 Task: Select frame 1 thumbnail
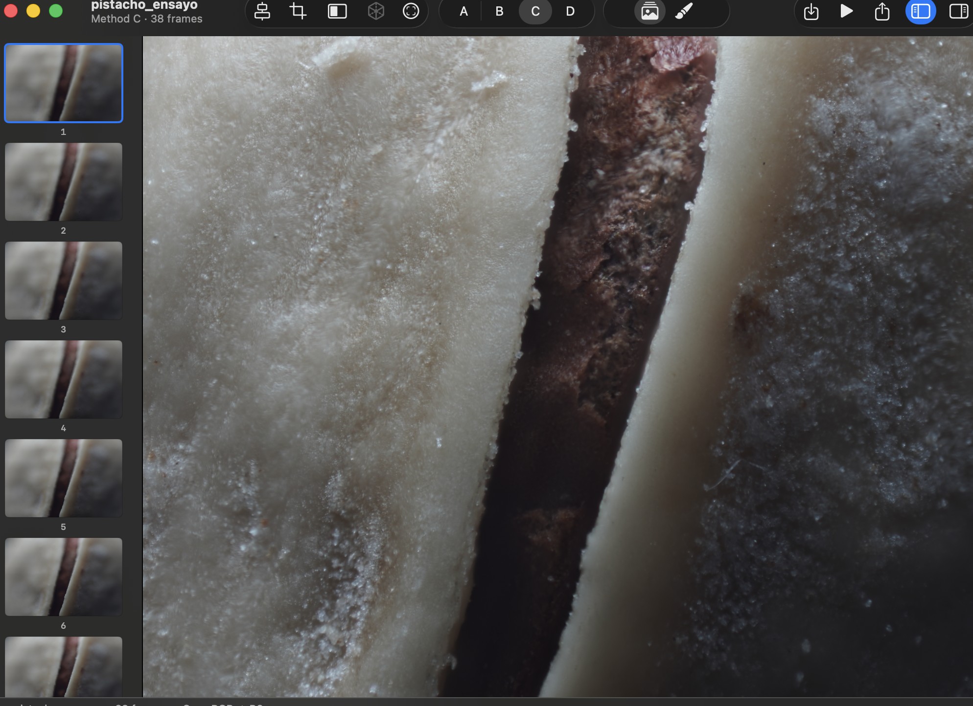[64, 83]
